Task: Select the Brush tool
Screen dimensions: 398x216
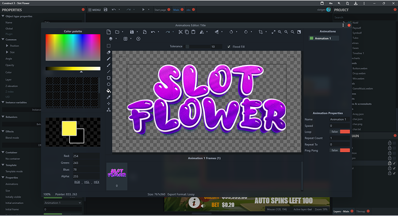Action: (109, 65)
